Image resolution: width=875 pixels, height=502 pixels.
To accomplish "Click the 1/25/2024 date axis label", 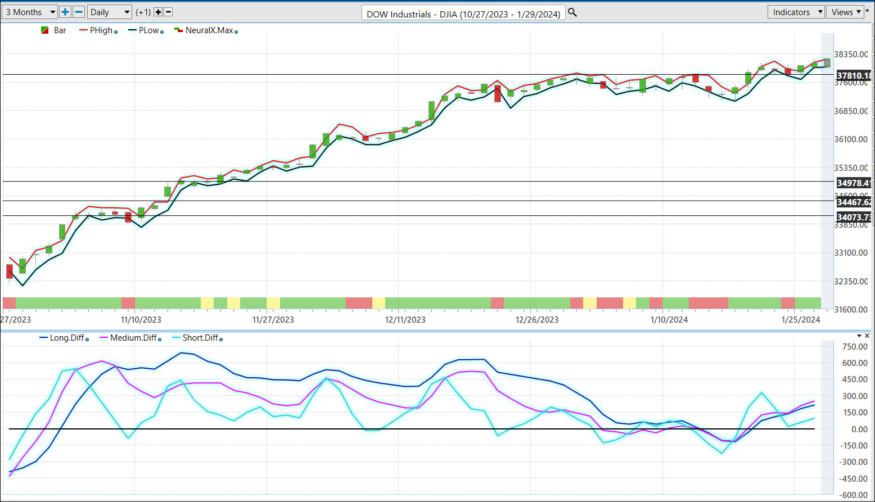I will tap(801, 320).
